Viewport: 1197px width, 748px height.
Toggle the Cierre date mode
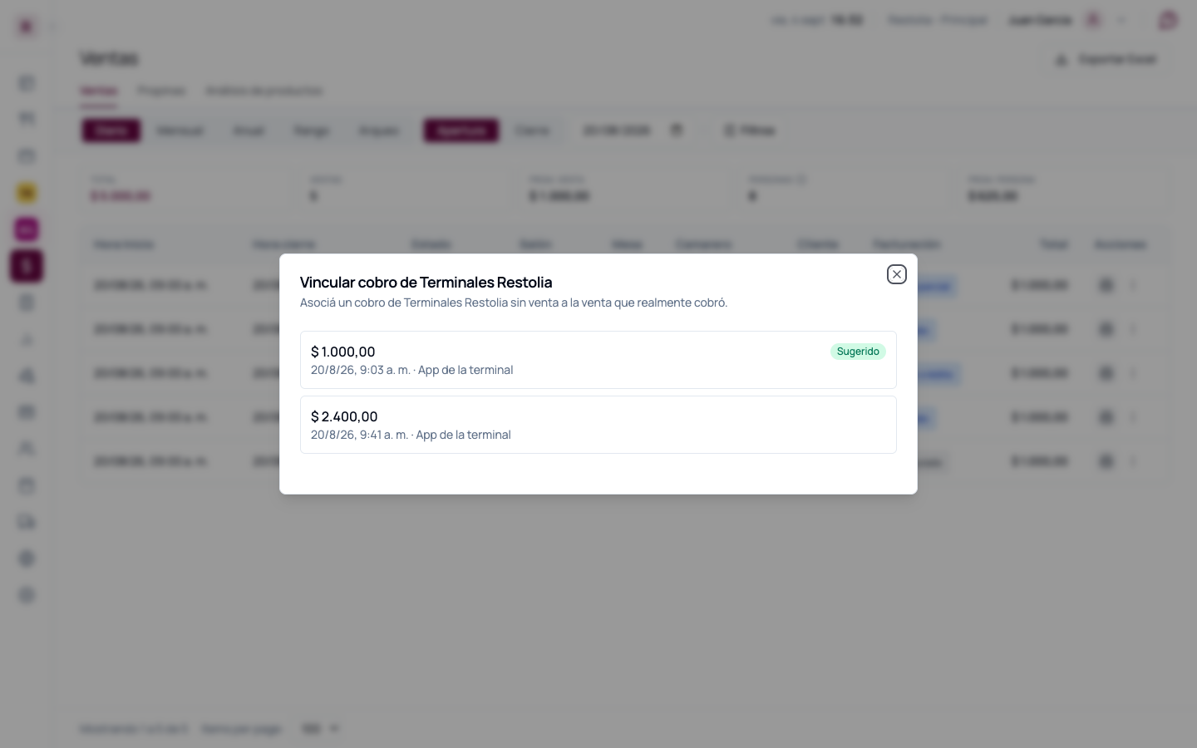(532, 130)
